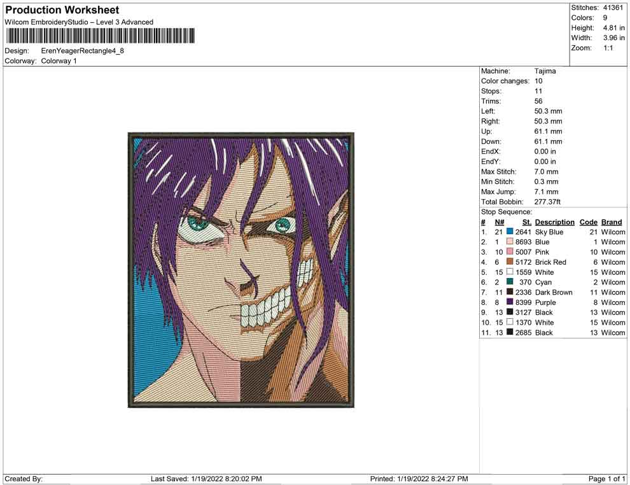Click the 'Dark Brown' description text
Image resolution: width=630 pixels, height=485 pixels.
tap(554, 292)
